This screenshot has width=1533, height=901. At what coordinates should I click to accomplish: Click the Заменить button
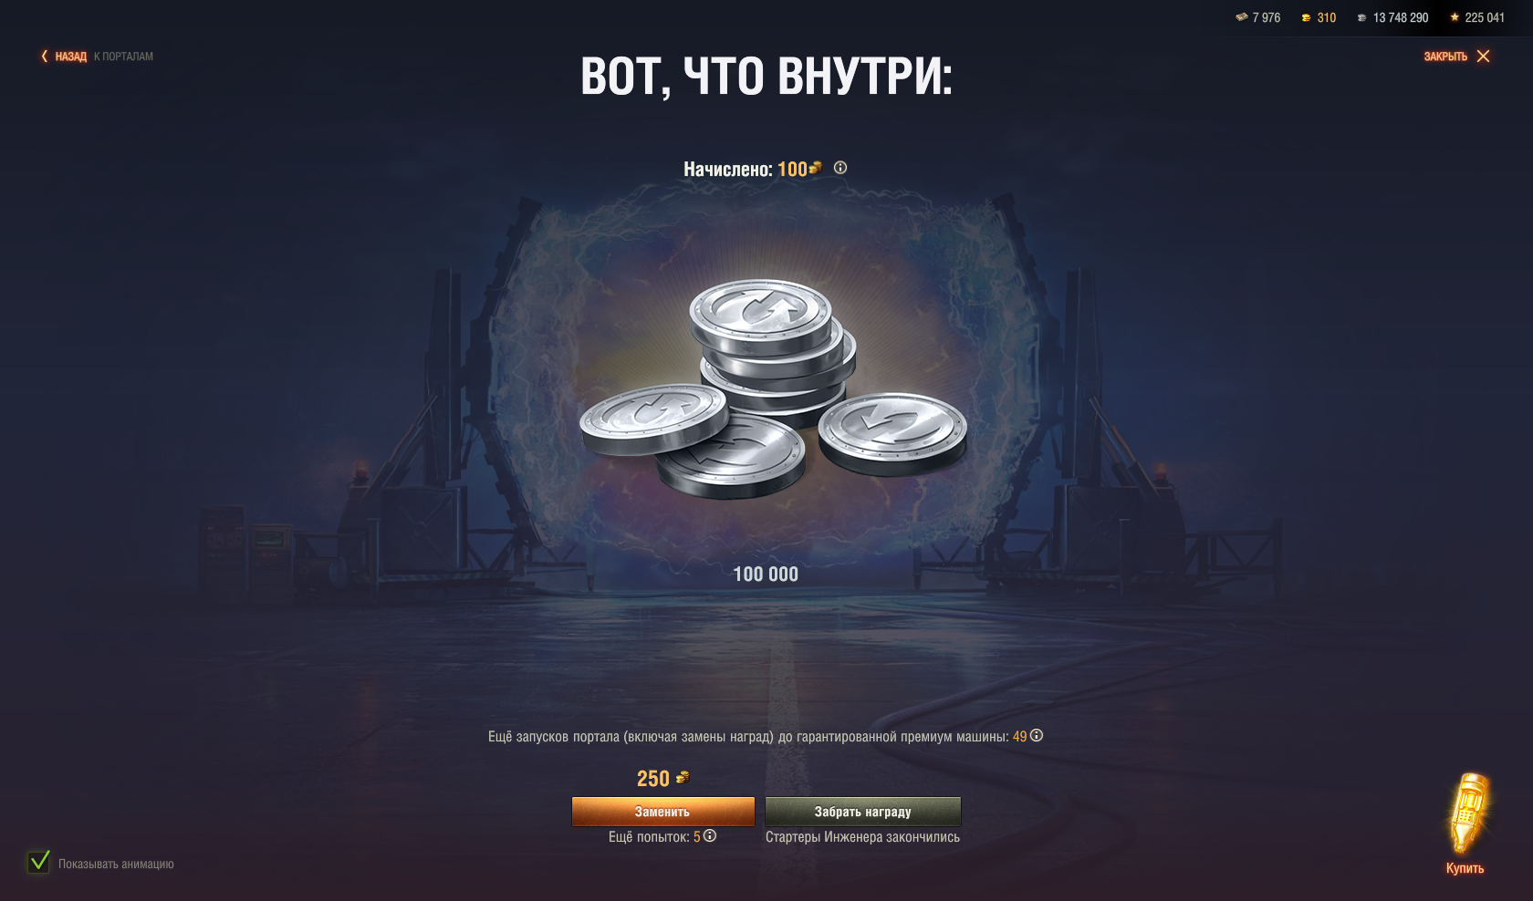tap(663, 812)
